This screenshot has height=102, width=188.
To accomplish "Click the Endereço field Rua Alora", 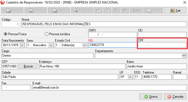I will point(82,66).
